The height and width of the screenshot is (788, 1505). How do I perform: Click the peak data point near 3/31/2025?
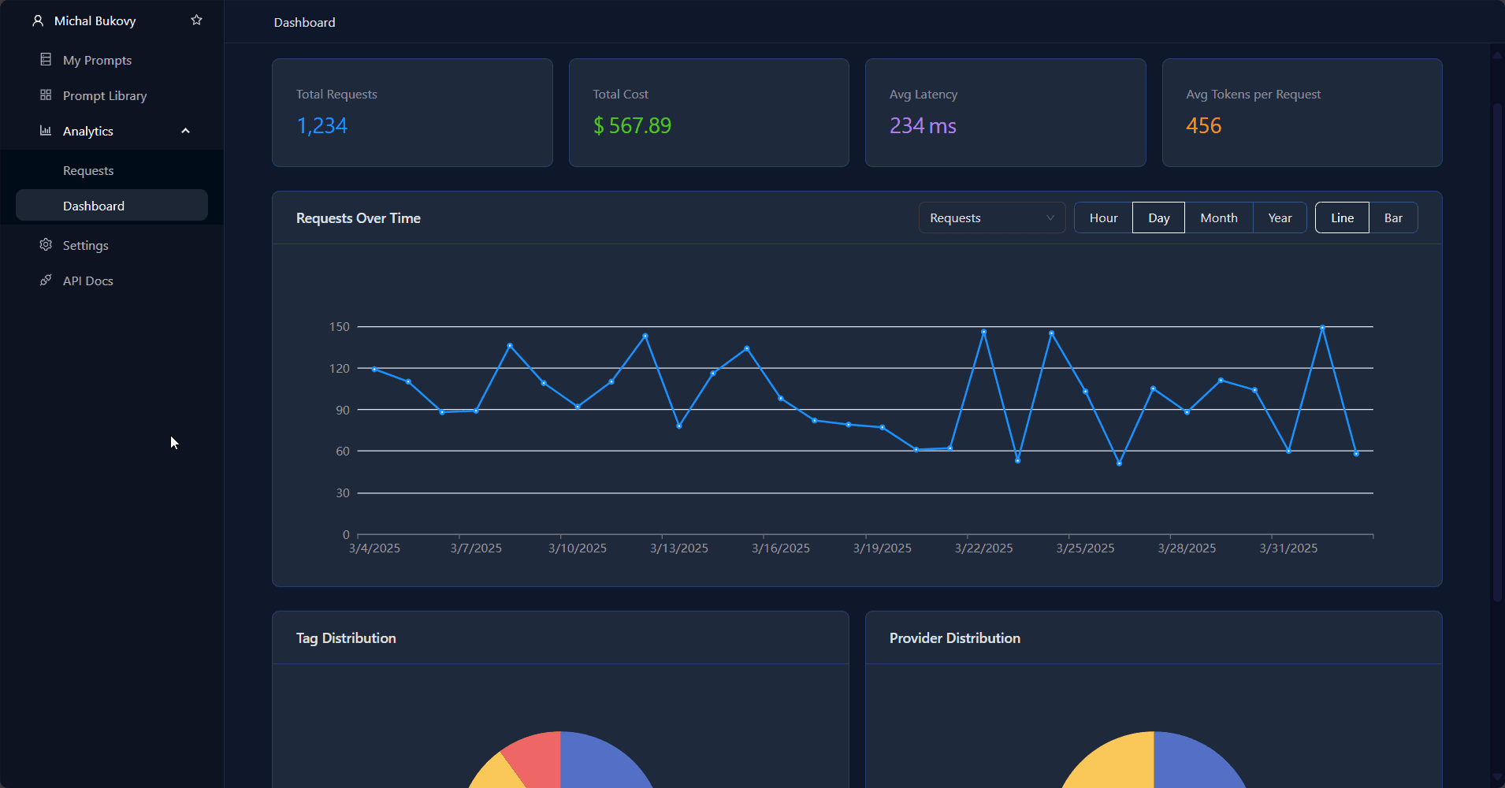[1322, 327]
